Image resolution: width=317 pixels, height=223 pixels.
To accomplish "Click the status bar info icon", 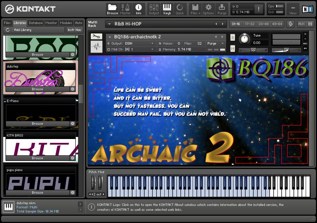I will (x=91, y=207).
